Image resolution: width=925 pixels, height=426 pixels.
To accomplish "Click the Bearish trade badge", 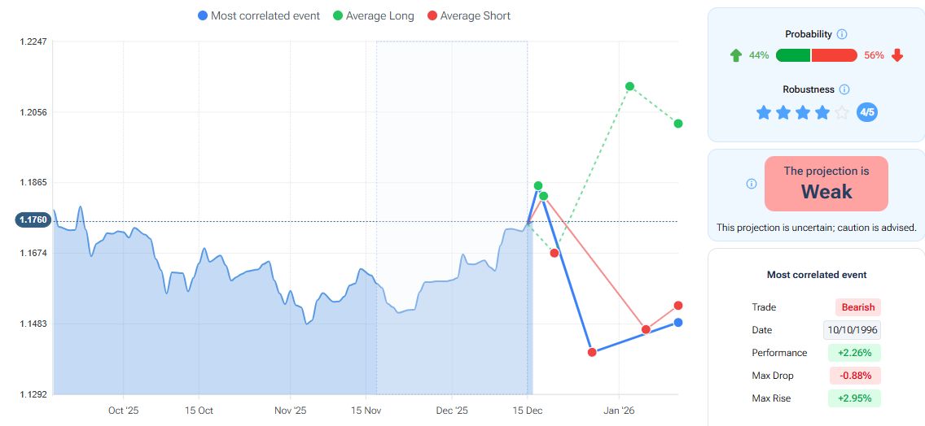I will [x=858, y=307].
